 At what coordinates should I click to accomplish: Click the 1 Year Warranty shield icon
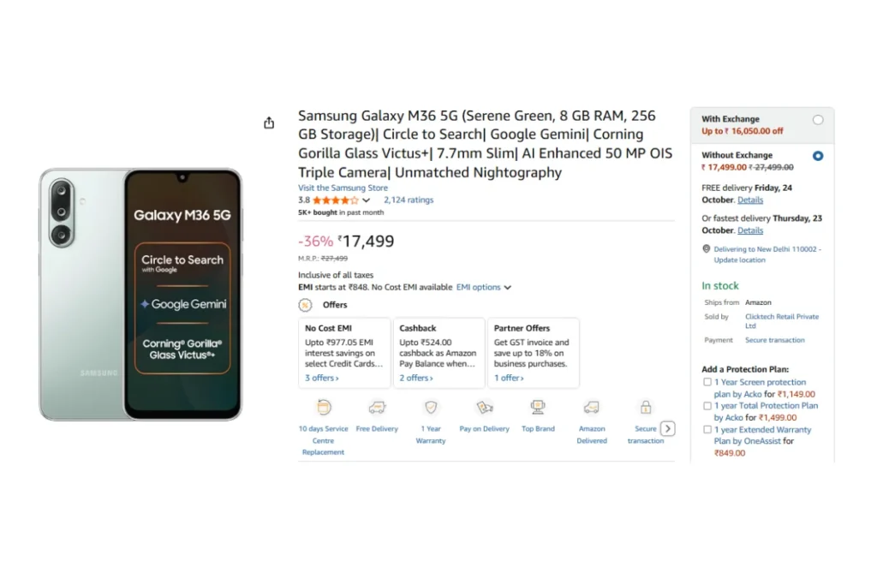(x=431, y=408)
